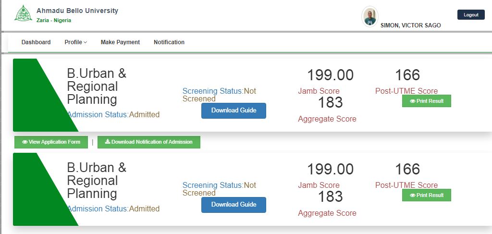Screen dimensions: 492x234
Task: Click the Screening Status text in the second card
Action: coord(219,189)
